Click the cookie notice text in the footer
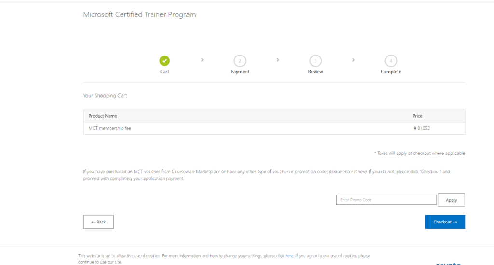 coord(224,259)
